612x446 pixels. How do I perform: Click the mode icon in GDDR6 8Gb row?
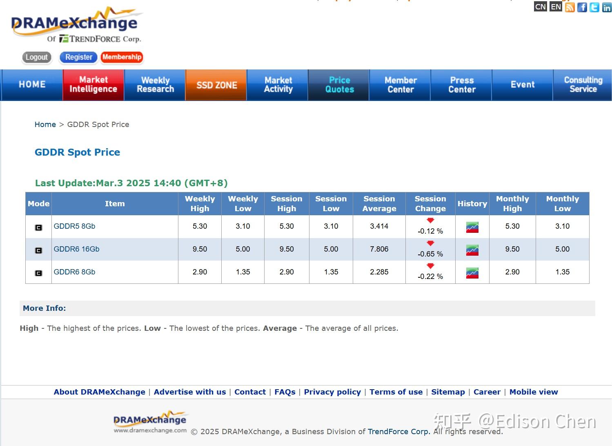pos(38,273)
